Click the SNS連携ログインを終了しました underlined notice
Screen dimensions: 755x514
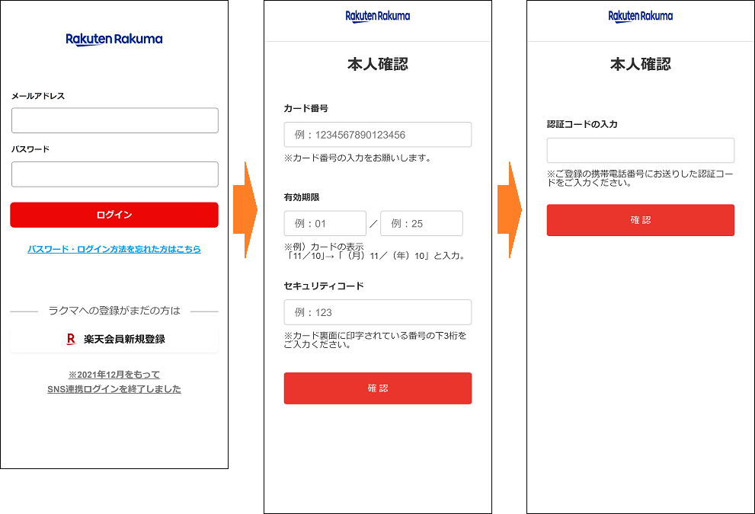coord(113,388)
